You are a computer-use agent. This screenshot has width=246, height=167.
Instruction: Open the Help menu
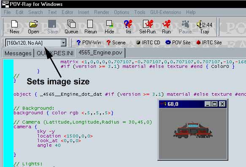point(191,12)
